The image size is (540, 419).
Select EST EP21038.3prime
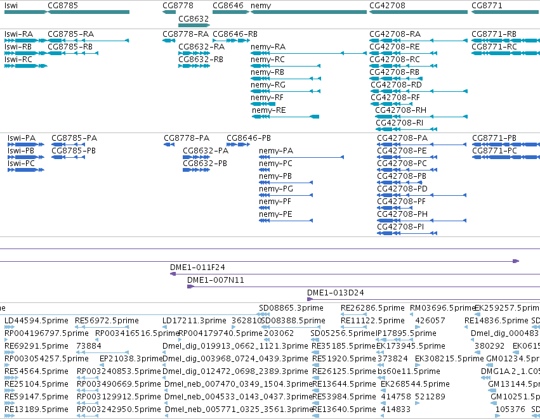click(102, 365)
